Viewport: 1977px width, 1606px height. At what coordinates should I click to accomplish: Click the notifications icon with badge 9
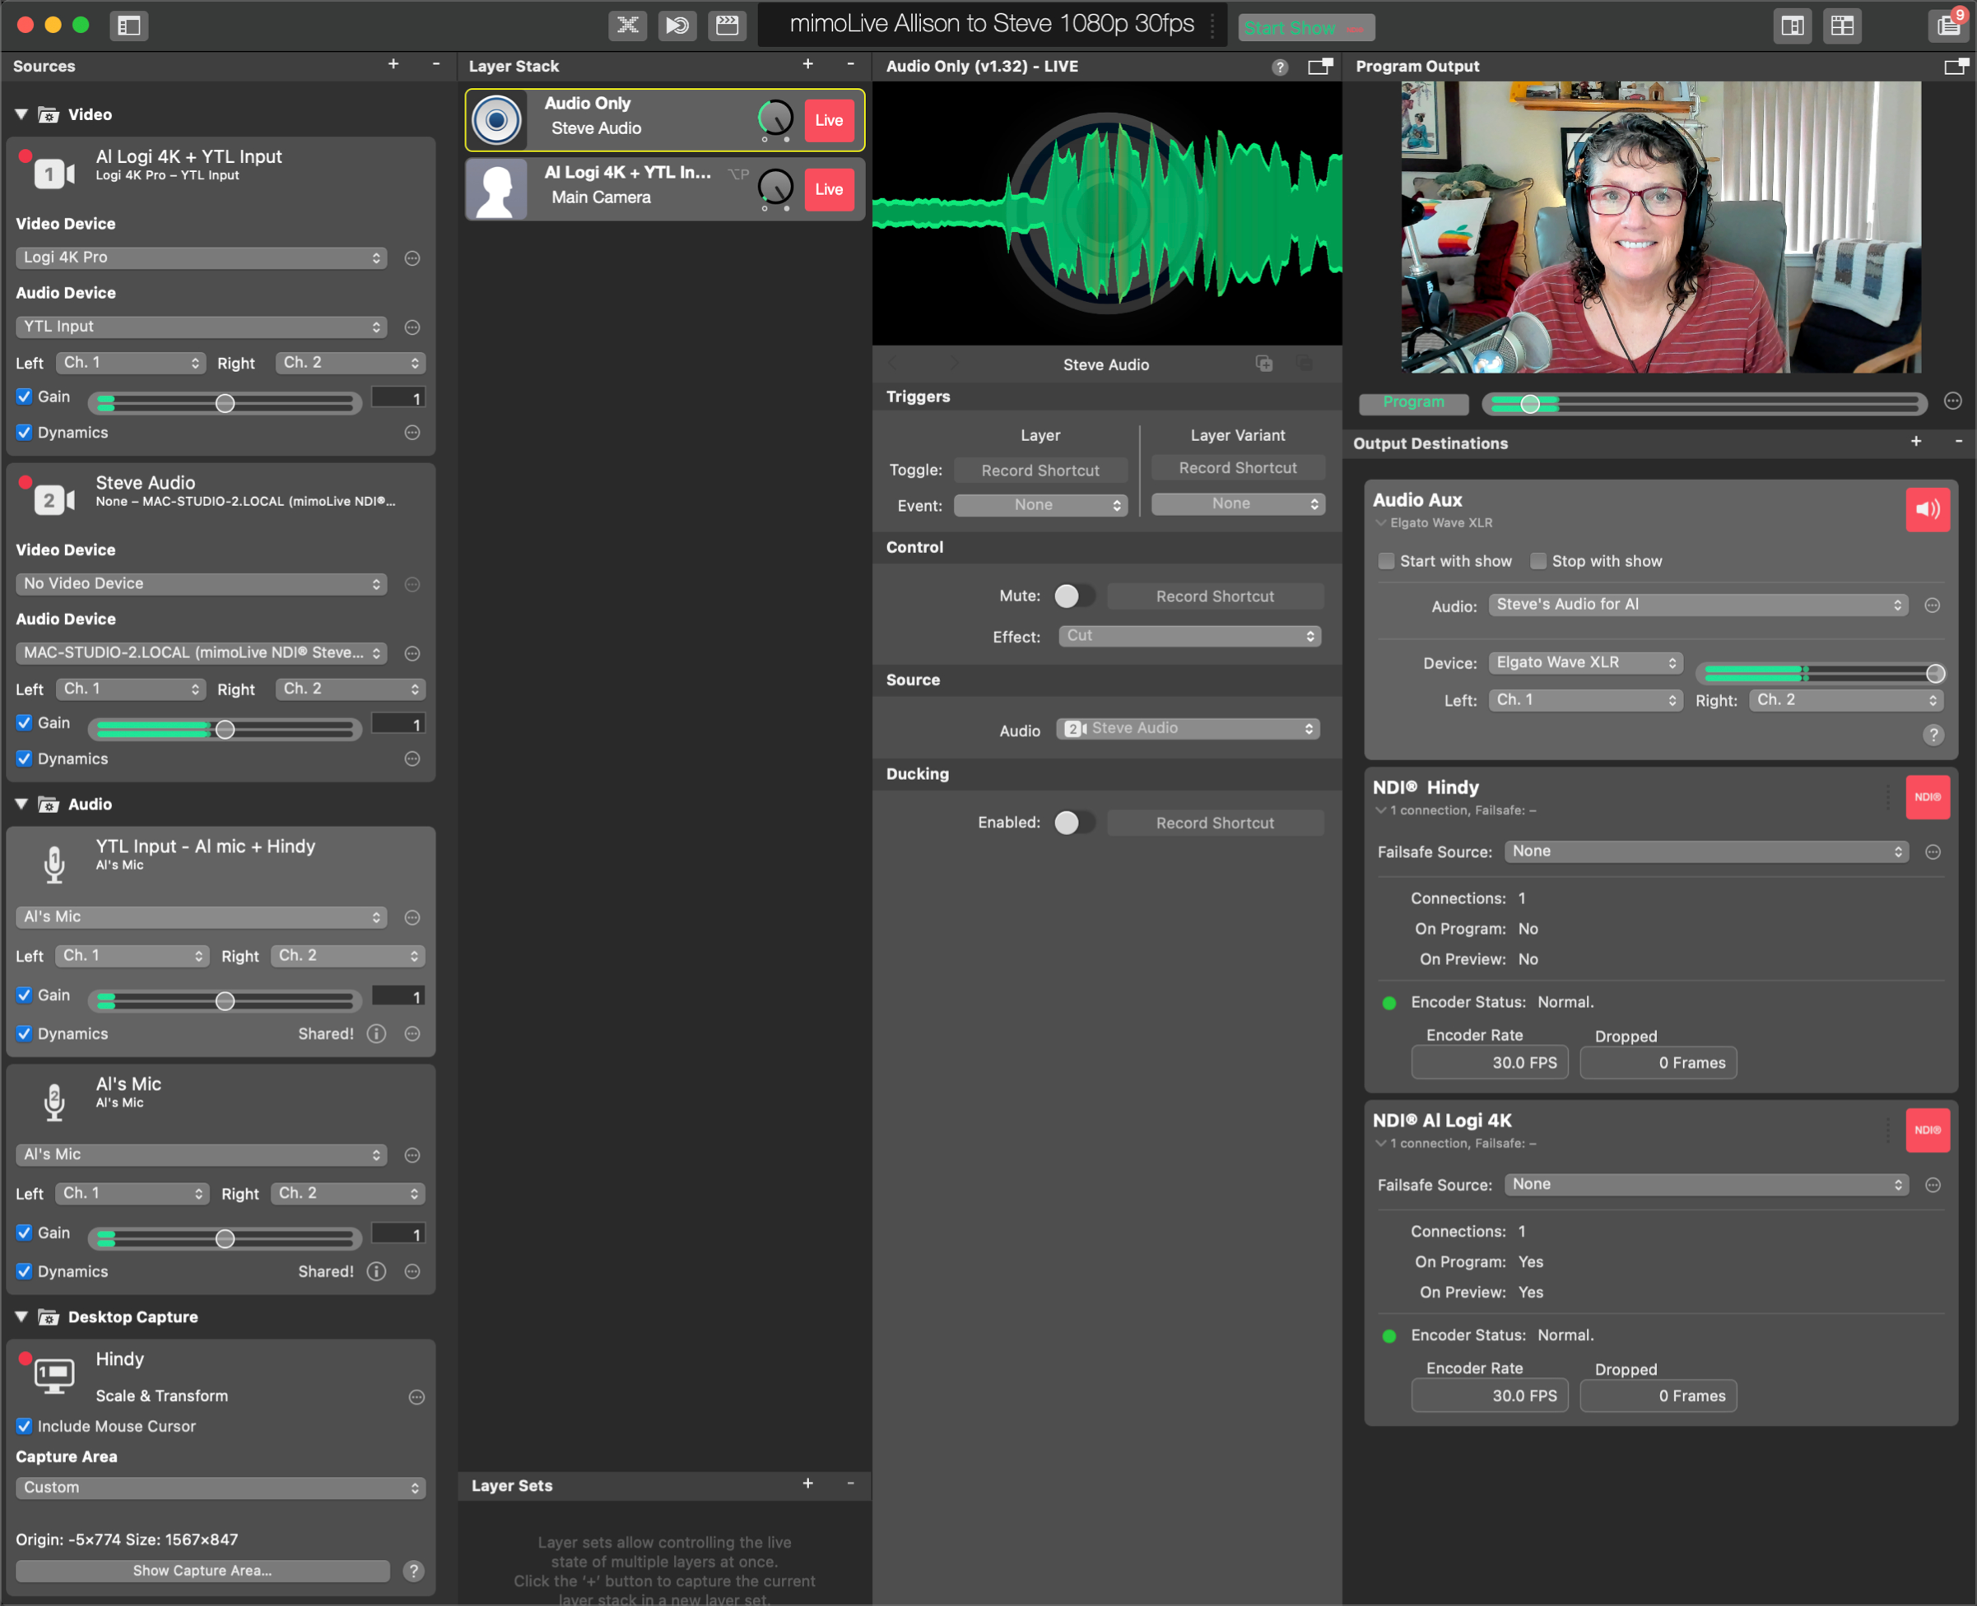click(x=1948, y=25)
